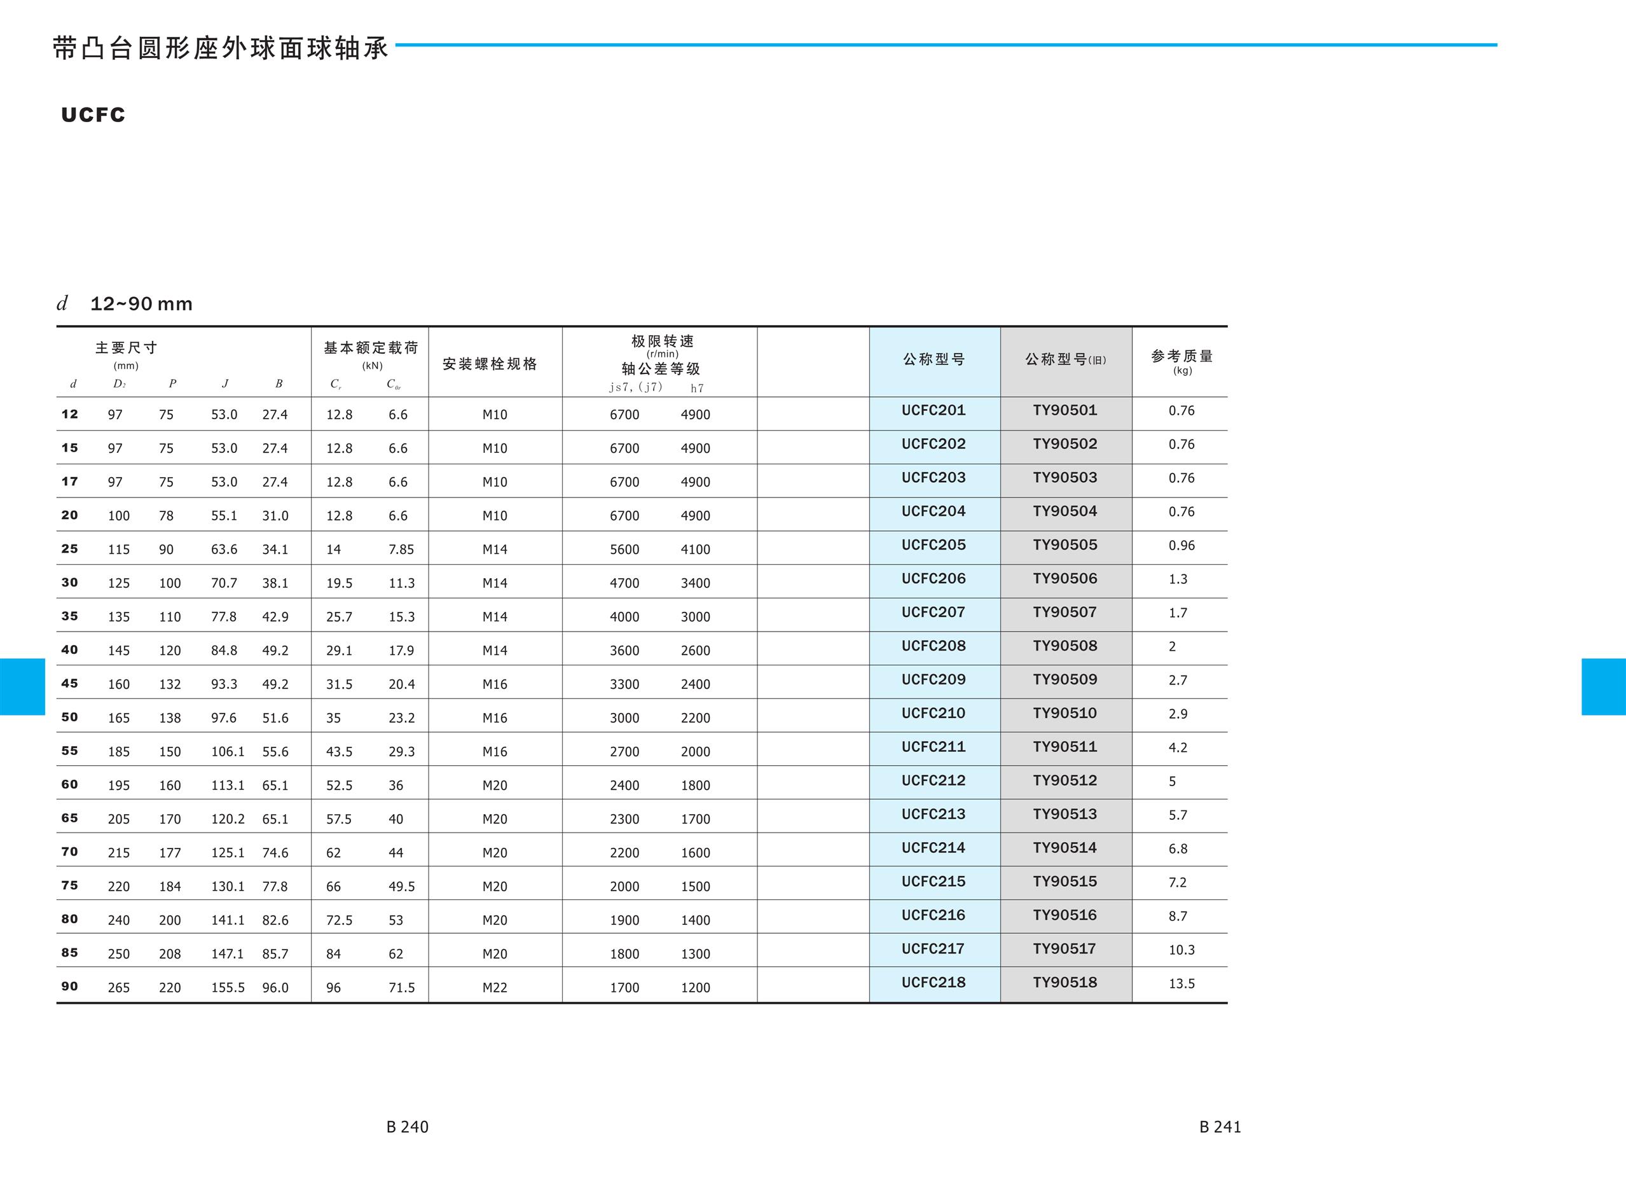The image size is (1626, 1178).
Task: Click the page number B 241
Action: coord(1220,1127)
